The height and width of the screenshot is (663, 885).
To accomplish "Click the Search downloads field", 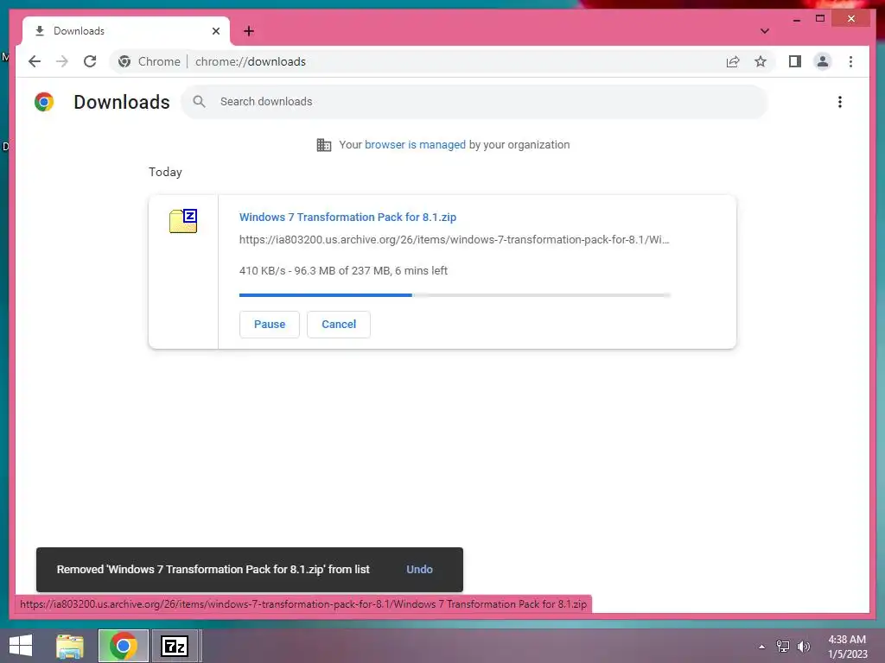I will tap(474, 102).
